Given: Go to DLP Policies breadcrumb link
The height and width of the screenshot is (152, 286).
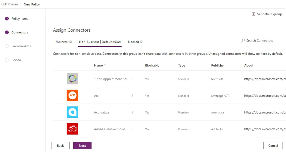Looking at the screenshot, I should [10, 4].
